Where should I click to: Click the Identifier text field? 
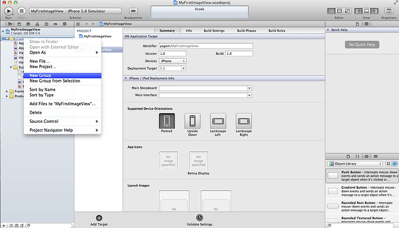click(x=206, y=46)
